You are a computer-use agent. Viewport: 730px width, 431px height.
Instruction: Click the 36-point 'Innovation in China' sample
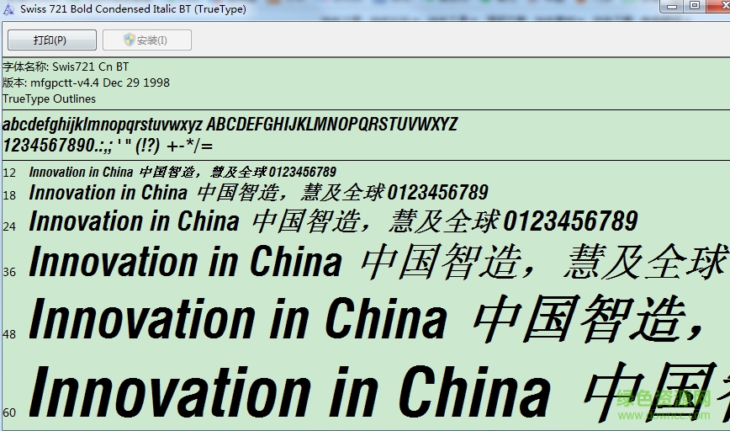tap(186, 262)
